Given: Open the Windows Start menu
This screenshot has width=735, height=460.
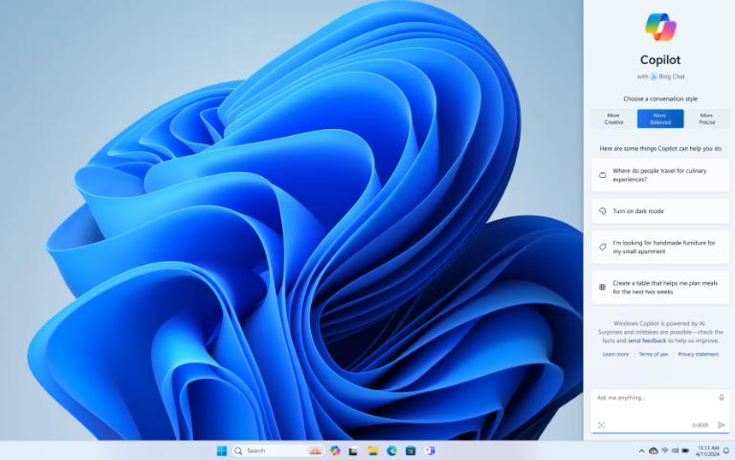Looking at the screenshot, I should coord(222,450).
